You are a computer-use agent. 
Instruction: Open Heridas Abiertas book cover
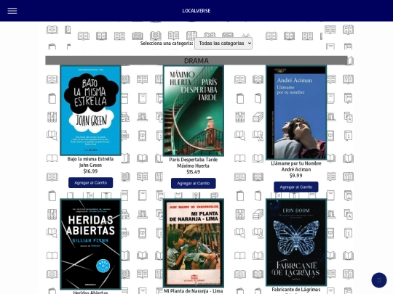coord(90,244)
